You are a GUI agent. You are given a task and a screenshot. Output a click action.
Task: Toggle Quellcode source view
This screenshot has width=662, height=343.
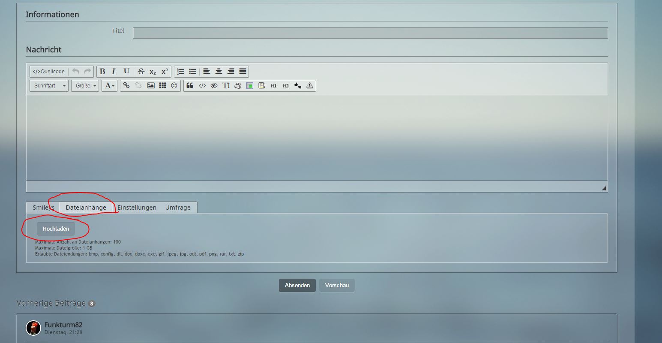pyautogui.click(x=49, y=72)
